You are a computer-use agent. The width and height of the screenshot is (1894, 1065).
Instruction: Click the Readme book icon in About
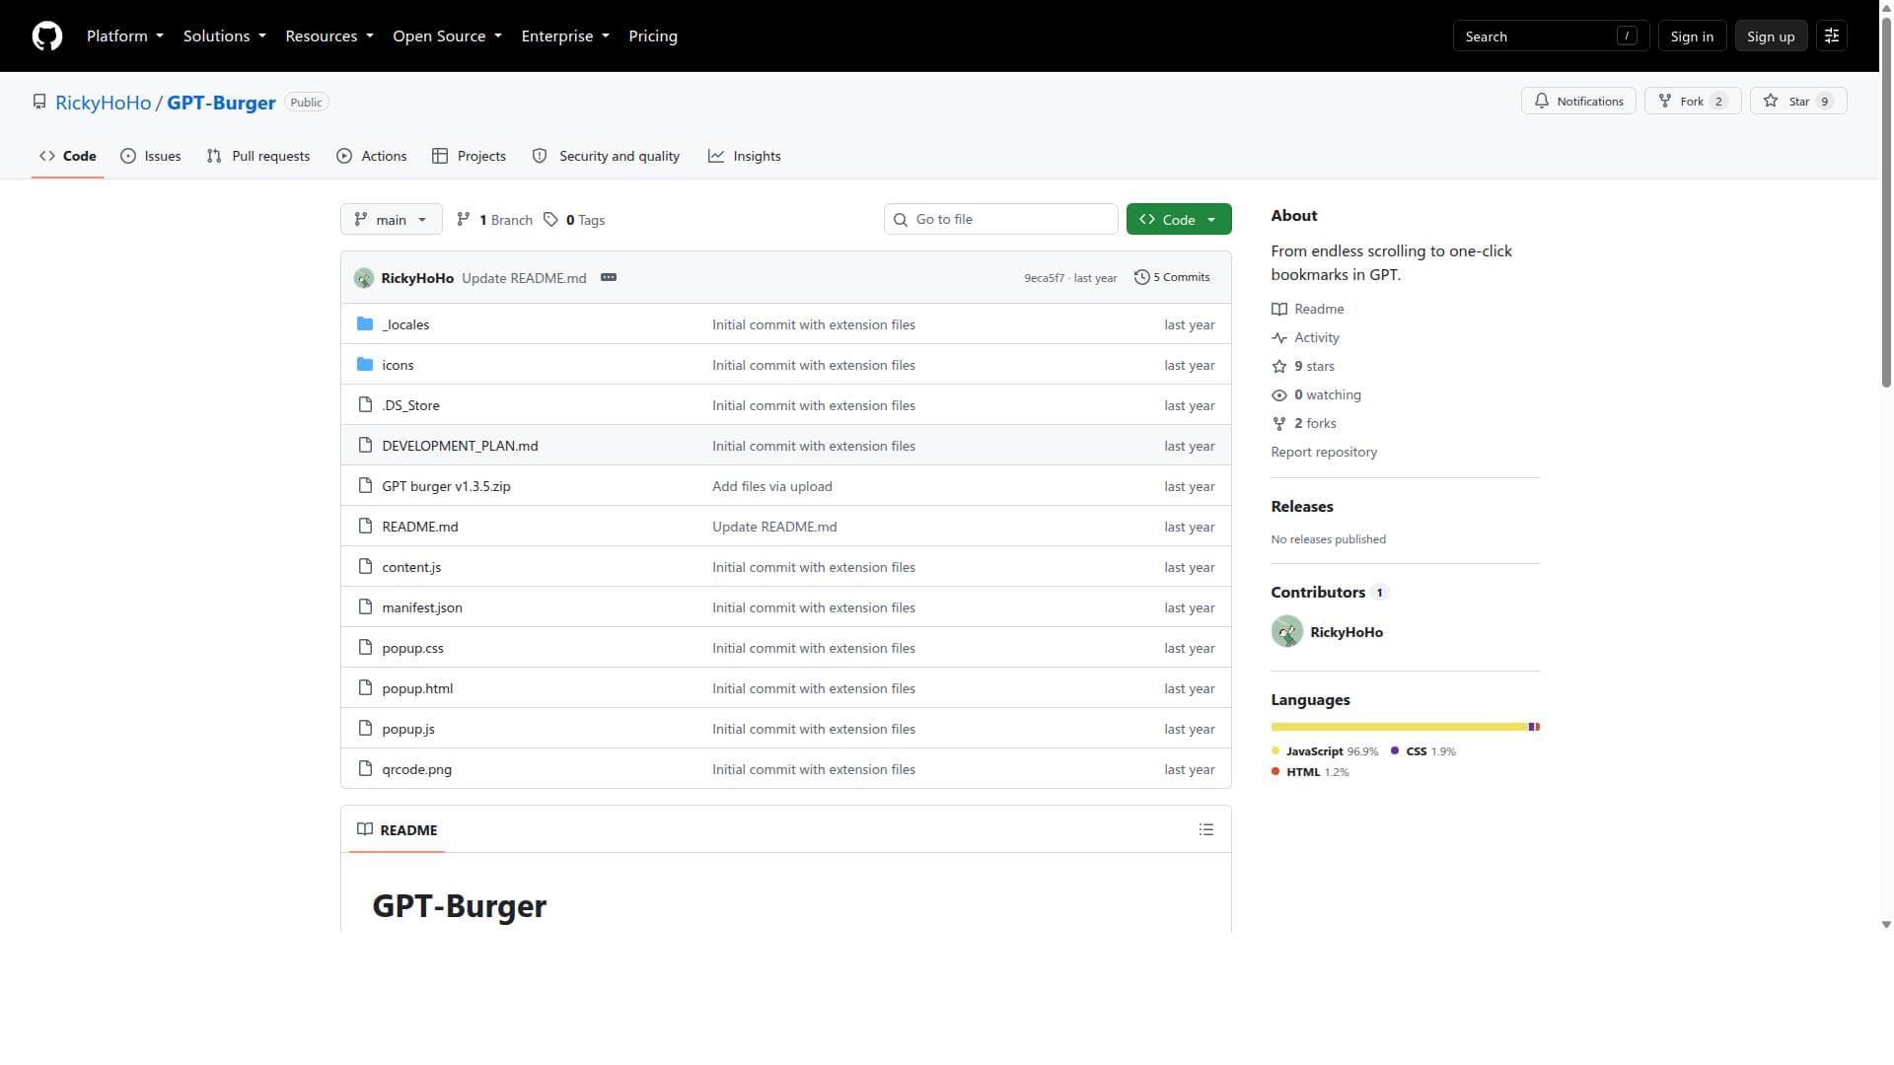pos(1279,310)
